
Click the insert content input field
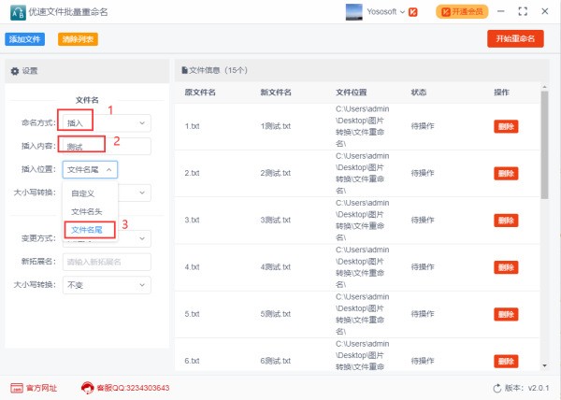(x=105, y=146)
